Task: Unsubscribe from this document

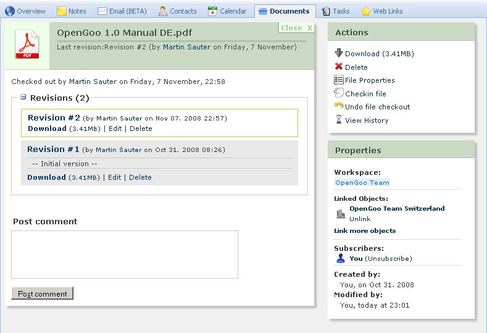Action: 388,258
